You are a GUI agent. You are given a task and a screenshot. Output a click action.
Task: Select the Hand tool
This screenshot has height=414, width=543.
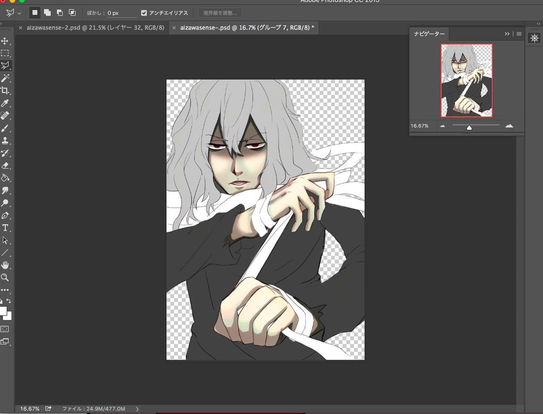click(5, 265)
